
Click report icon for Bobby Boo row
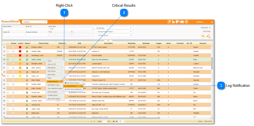click(27, 113)
